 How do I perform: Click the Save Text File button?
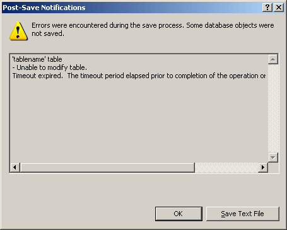pyautogui.click(x=243, y=214)
